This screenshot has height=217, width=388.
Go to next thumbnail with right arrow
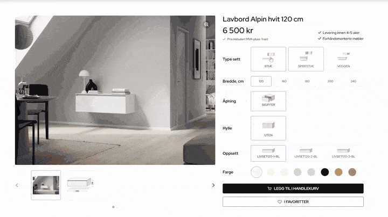(x=213, y=185)
